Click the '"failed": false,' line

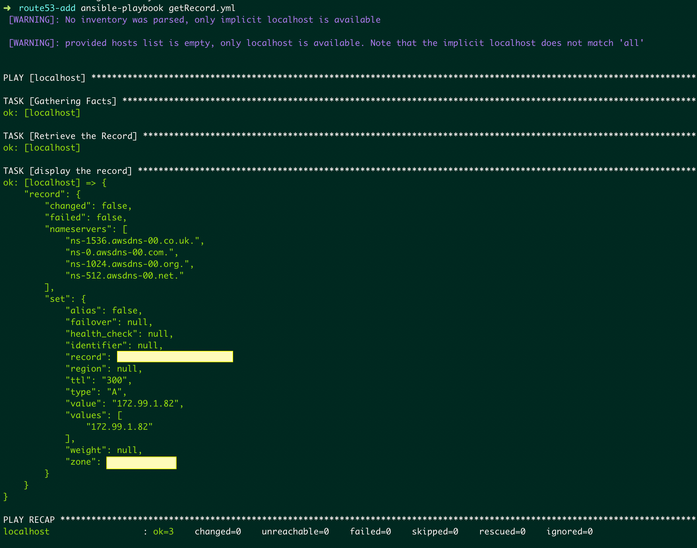pyautogui.click(x=86, y=217)
